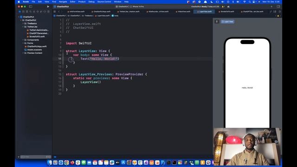This screenshot has height=167, width=297.
Task: Click the volume icon in menu bar
Action: [223, 2]
